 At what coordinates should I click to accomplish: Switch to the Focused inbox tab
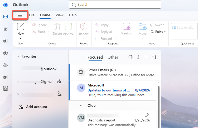pos(95,57)
